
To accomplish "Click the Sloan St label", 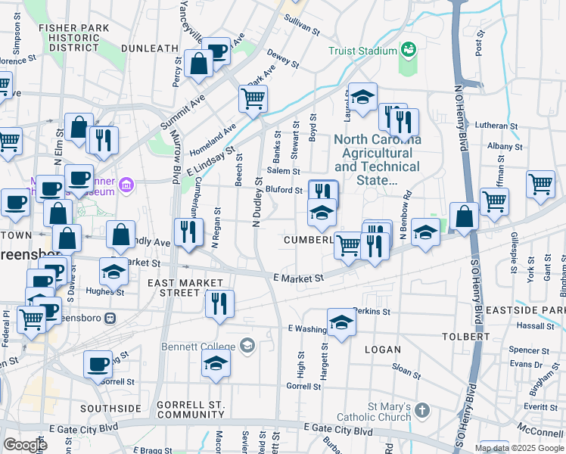I will [x=406, y=372].
